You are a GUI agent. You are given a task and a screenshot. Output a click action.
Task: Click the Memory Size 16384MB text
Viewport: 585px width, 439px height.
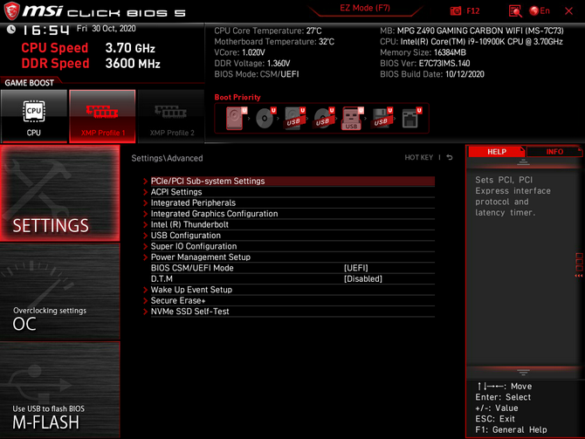pos(423,52)
